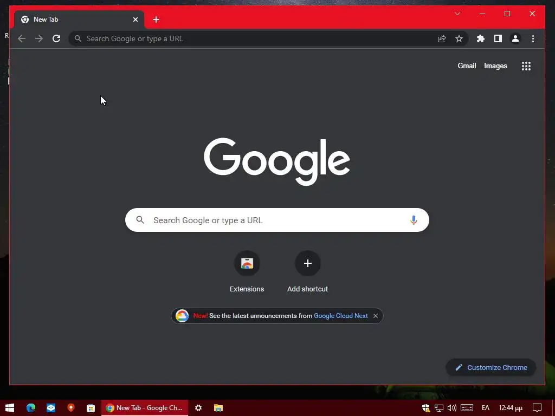This screenshot has height=416, width=555.
Task: Open File Explorer from the taskbar
Action: [x=218, y=408]
